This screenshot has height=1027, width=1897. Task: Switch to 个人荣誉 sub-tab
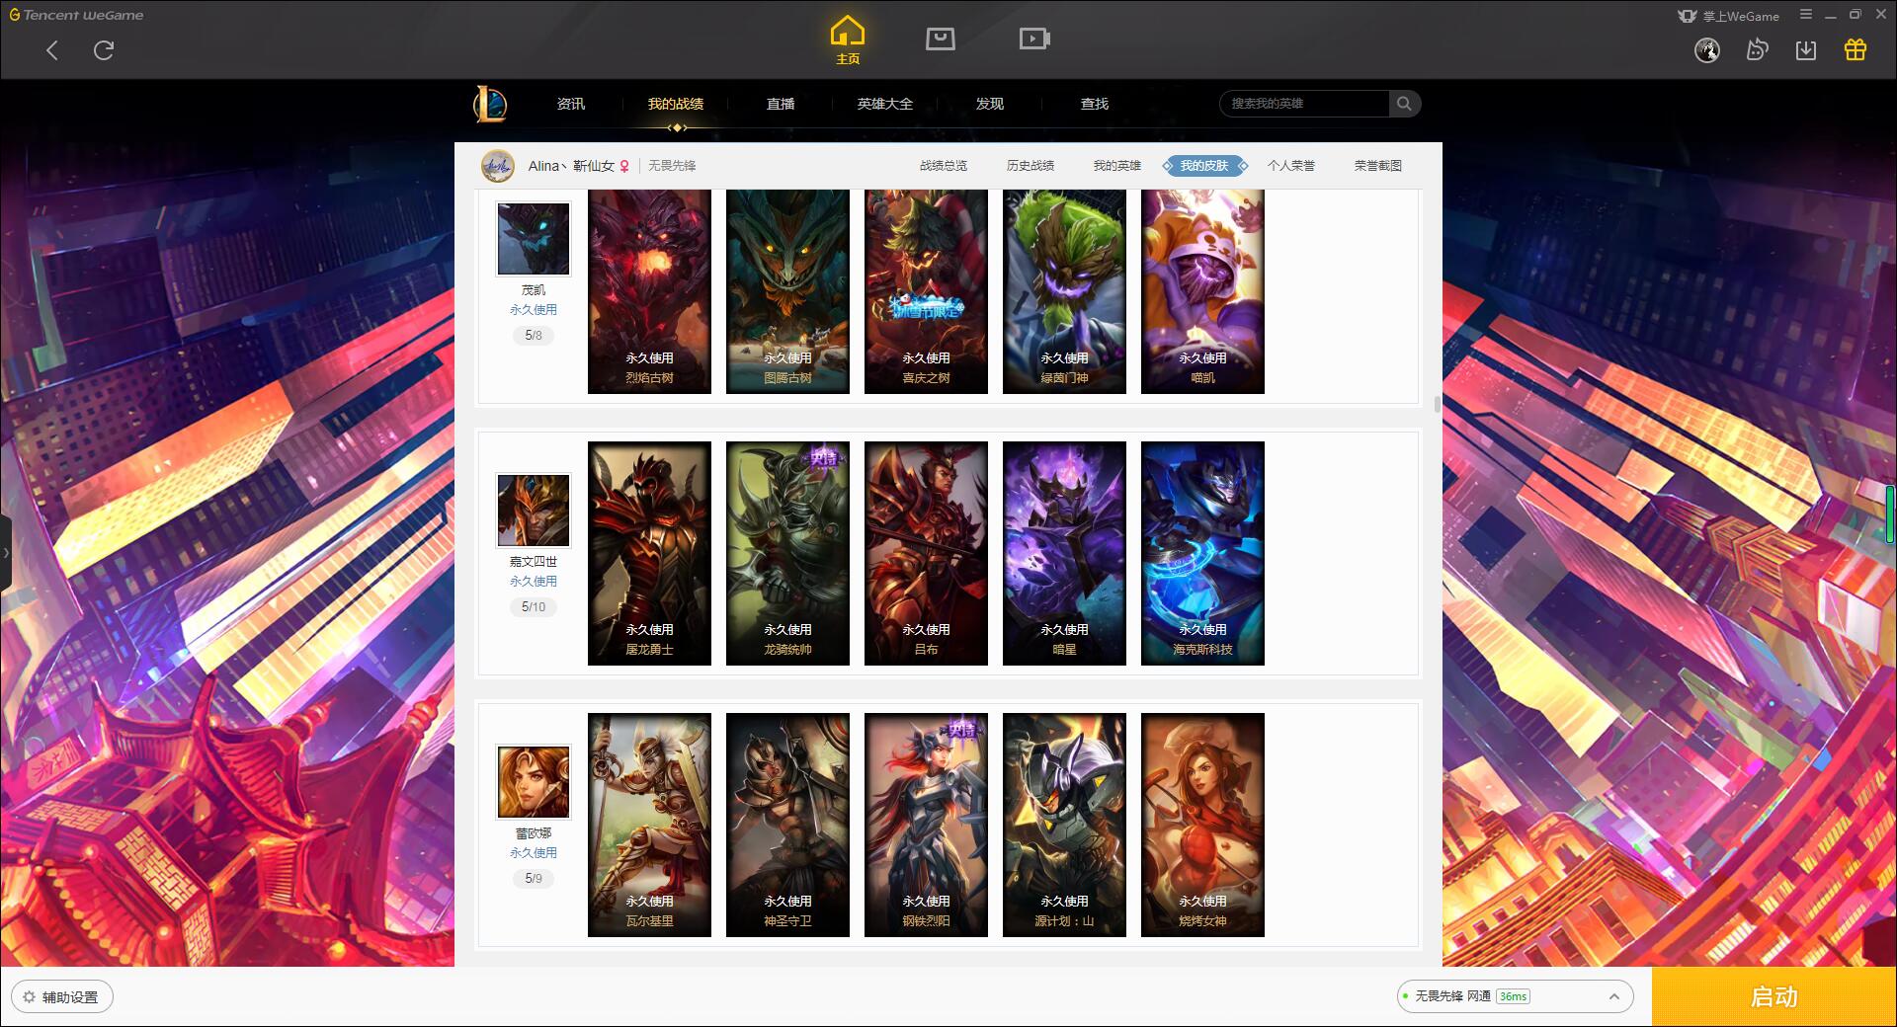[x=1291, y=166]
